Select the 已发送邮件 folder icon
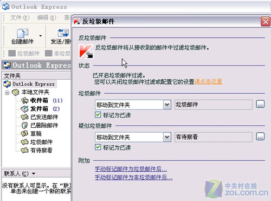Screen dimensions: 271x201 [24, 117]
